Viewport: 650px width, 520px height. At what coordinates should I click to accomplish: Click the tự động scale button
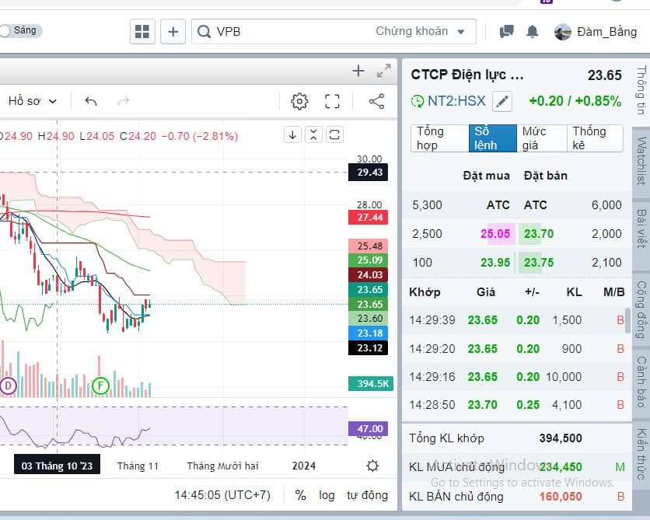coord(367,495)
